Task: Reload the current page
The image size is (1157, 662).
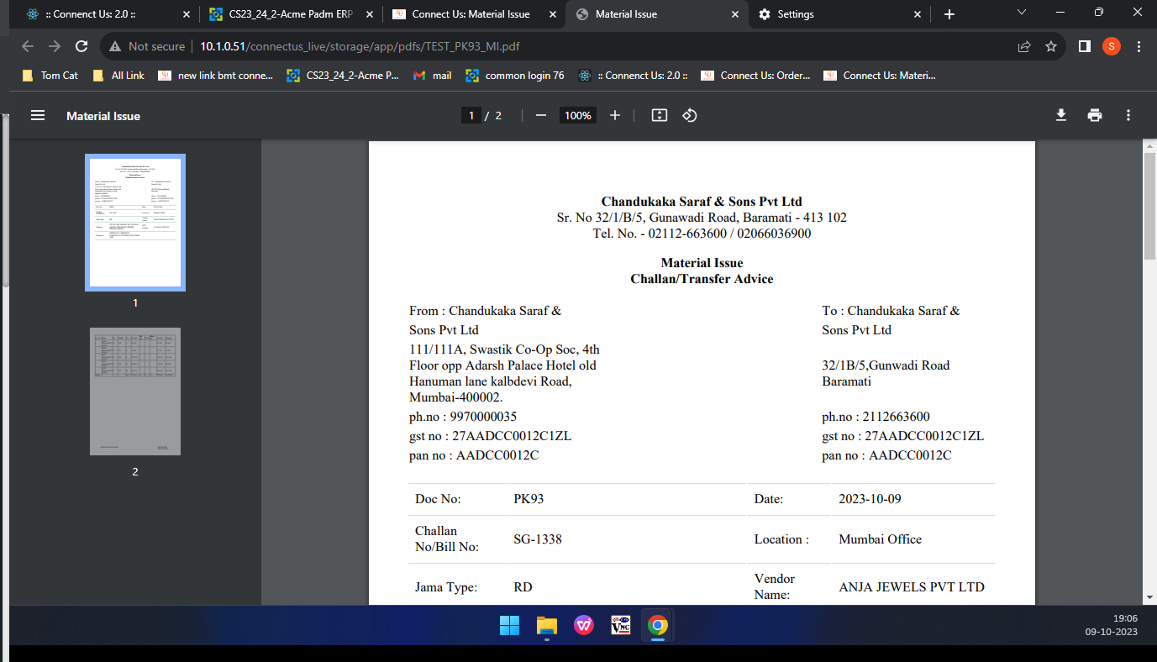Action: pyautogui.click(x=82, y=46)
